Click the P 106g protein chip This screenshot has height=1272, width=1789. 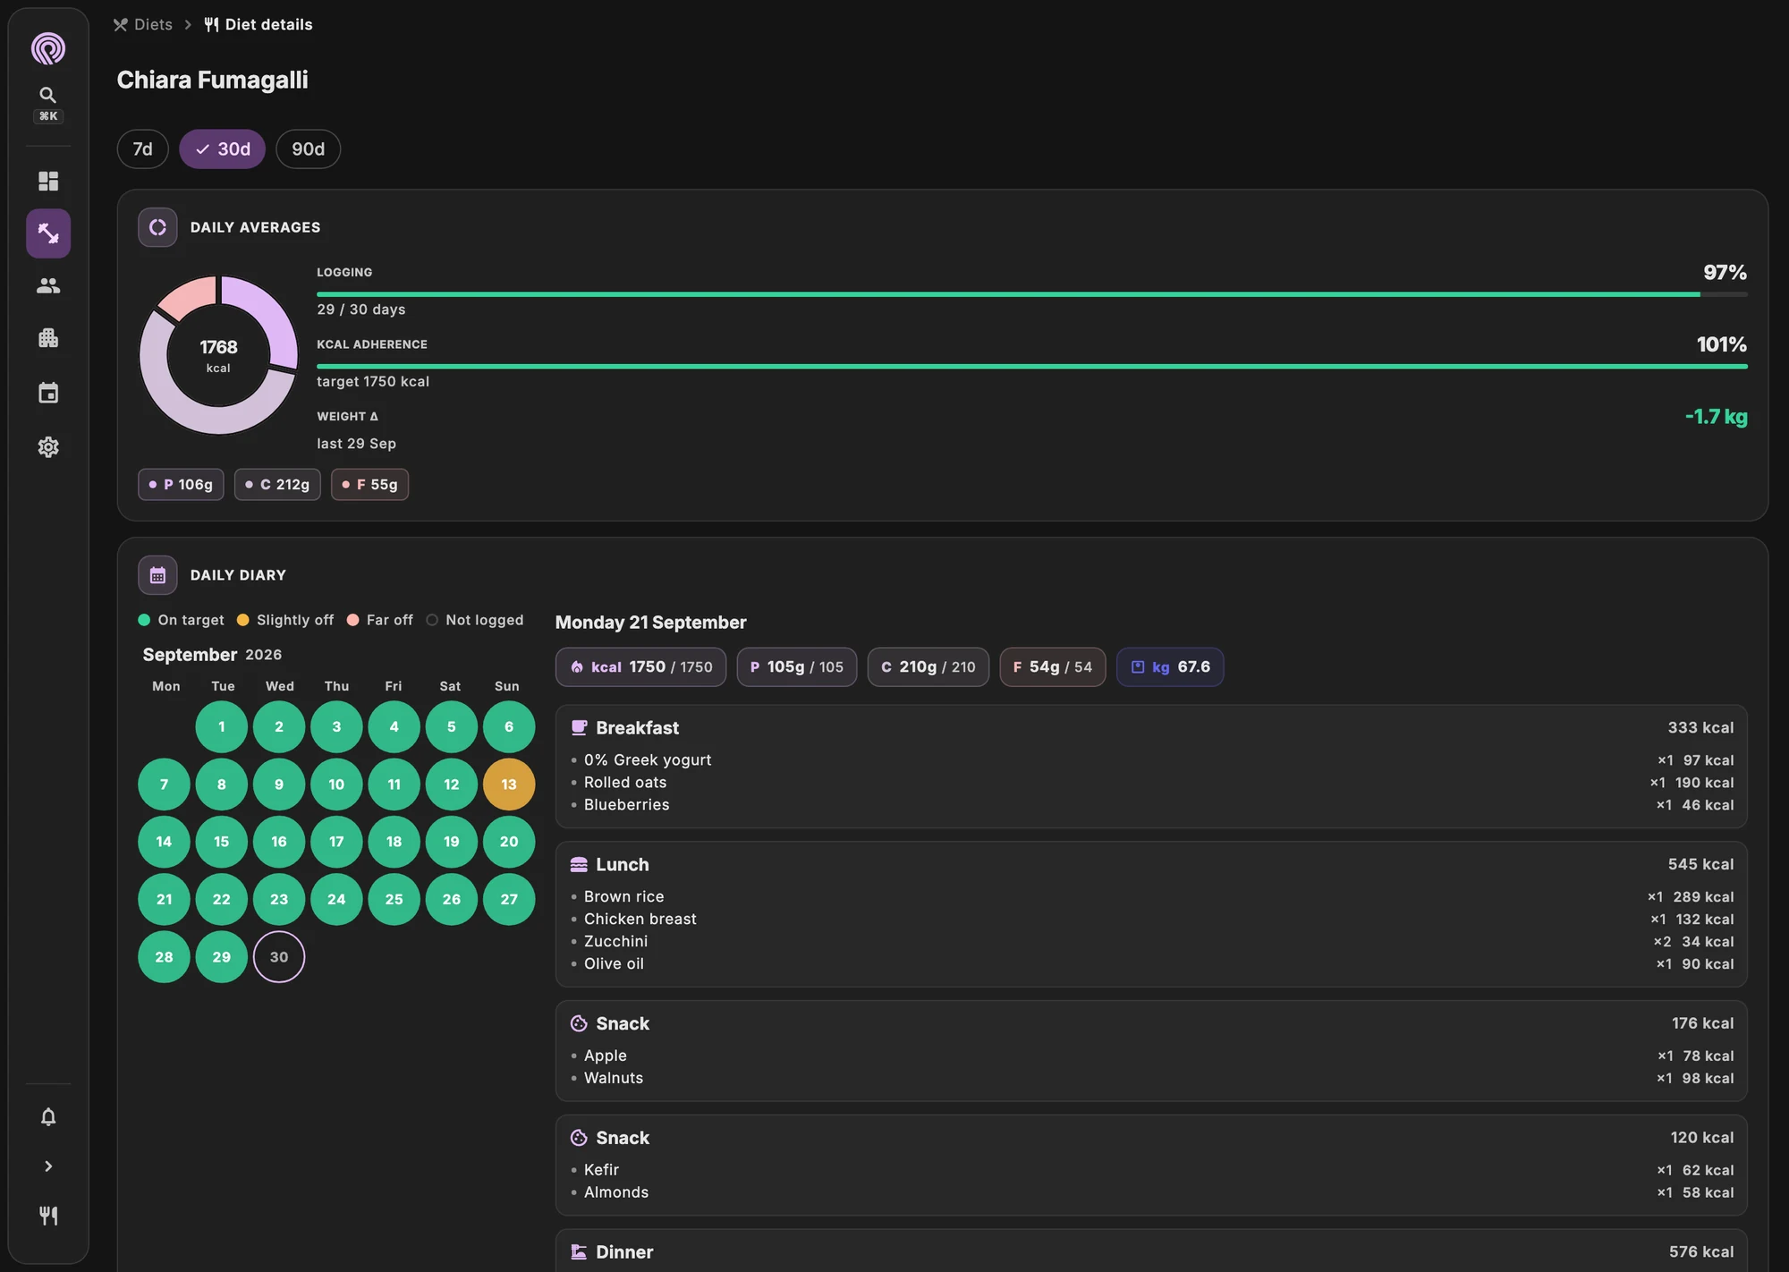pos(181,484)
